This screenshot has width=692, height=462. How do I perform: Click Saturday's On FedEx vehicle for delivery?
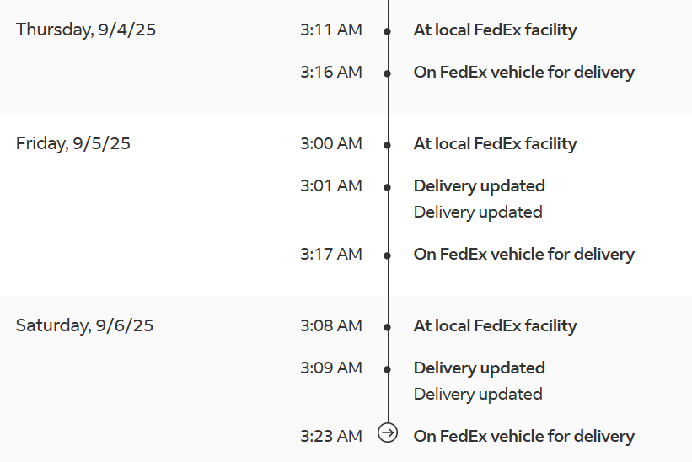click(x=524, y=437)
